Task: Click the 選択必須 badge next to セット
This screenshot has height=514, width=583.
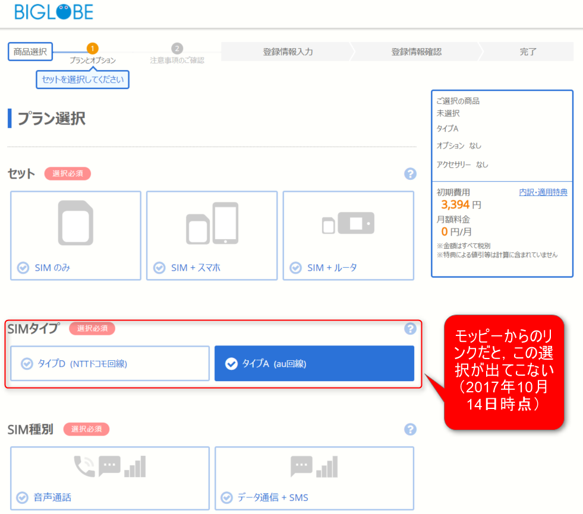Action: [68, 173]
